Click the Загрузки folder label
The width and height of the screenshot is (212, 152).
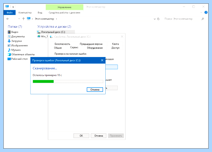(16, 41)
